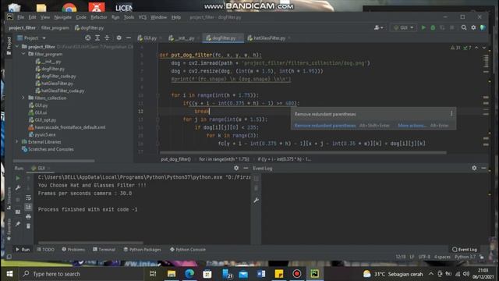Click Remove redundant parentheses link
The width and height of the screenshot is (499, 281).
coord(325,126)
